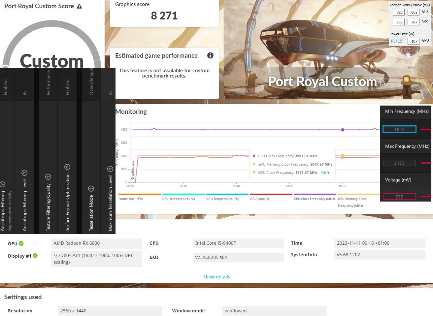Click the Settings used heading
This screenshot has height=316, width=433.
click(x=23, y=297)
